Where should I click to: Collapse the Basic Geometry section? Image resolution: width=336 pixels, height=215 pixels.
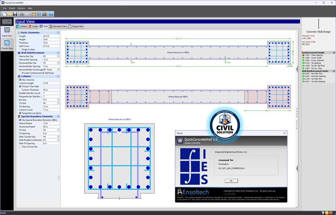pos(58,33)
